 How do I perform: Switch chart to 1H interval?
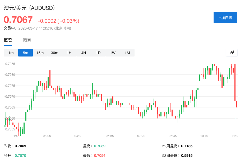[x=69, y=53]
